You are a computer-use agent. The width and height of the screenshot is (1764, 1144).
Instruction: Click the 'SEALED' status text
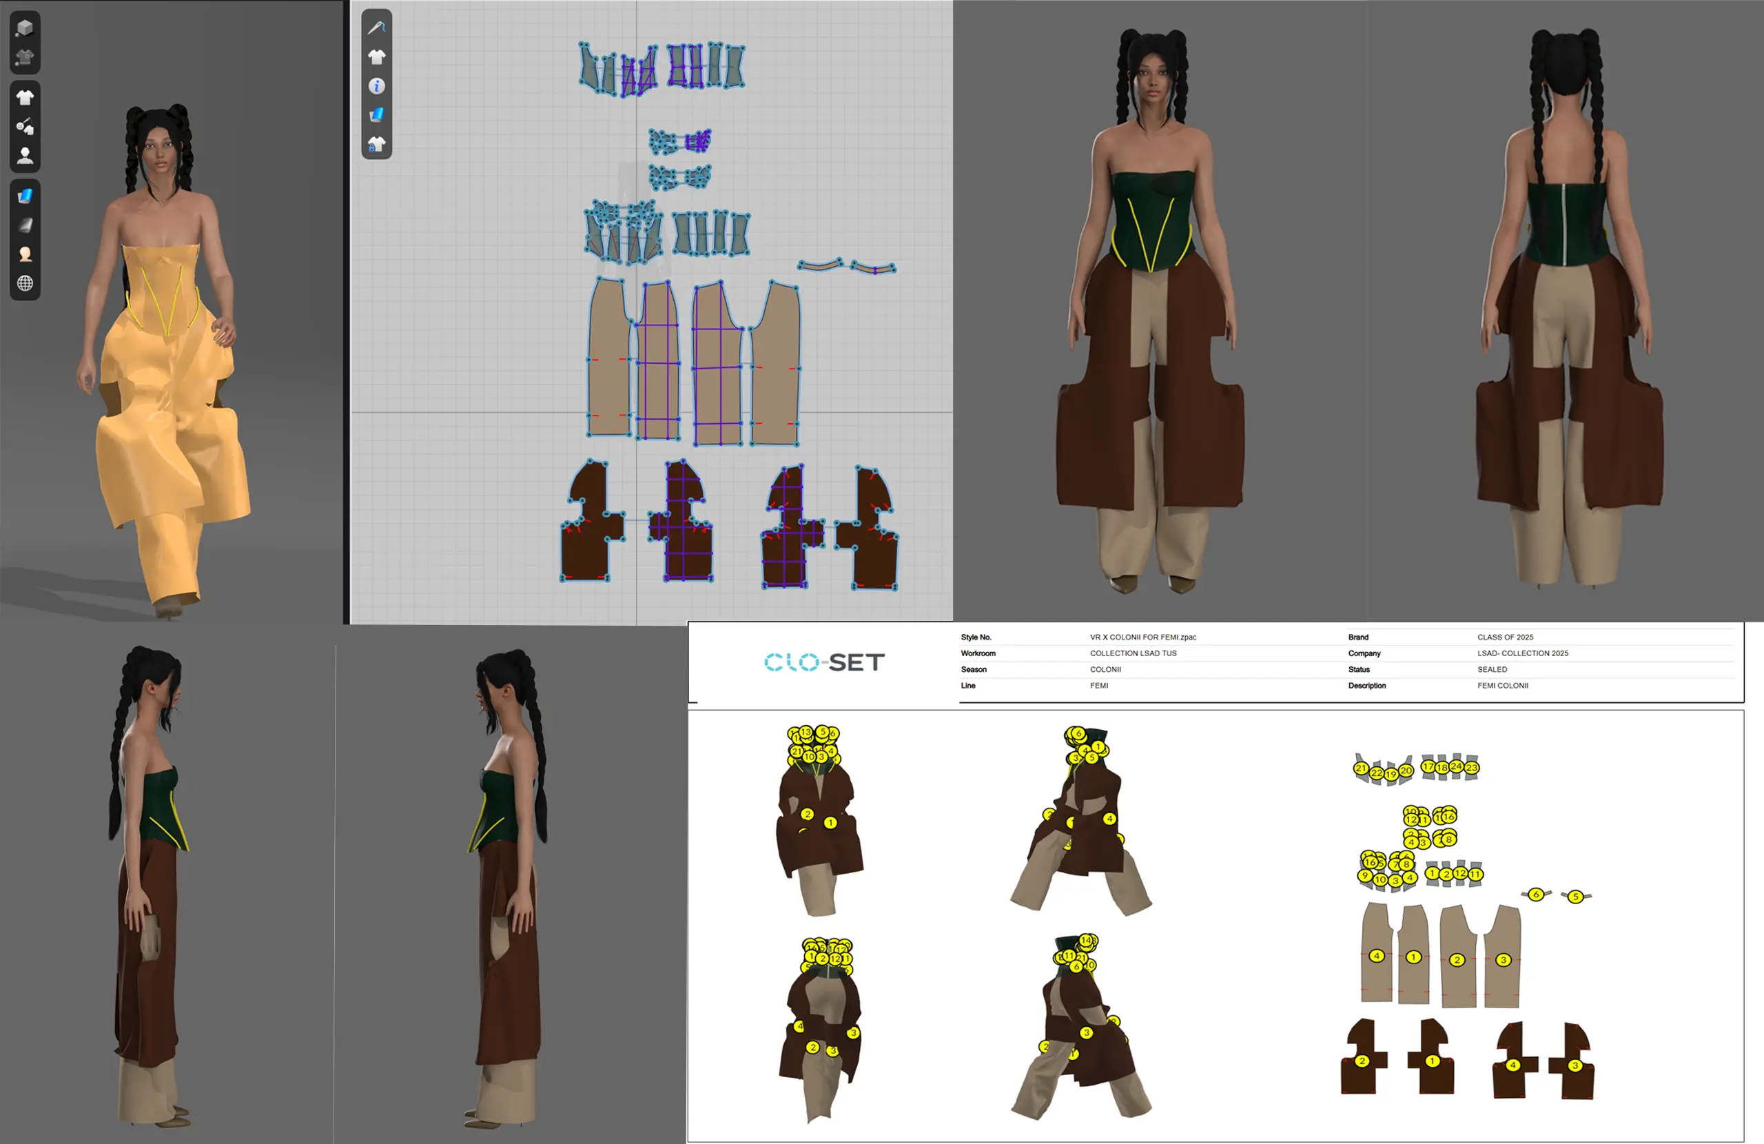click(x=1491, y=669)
